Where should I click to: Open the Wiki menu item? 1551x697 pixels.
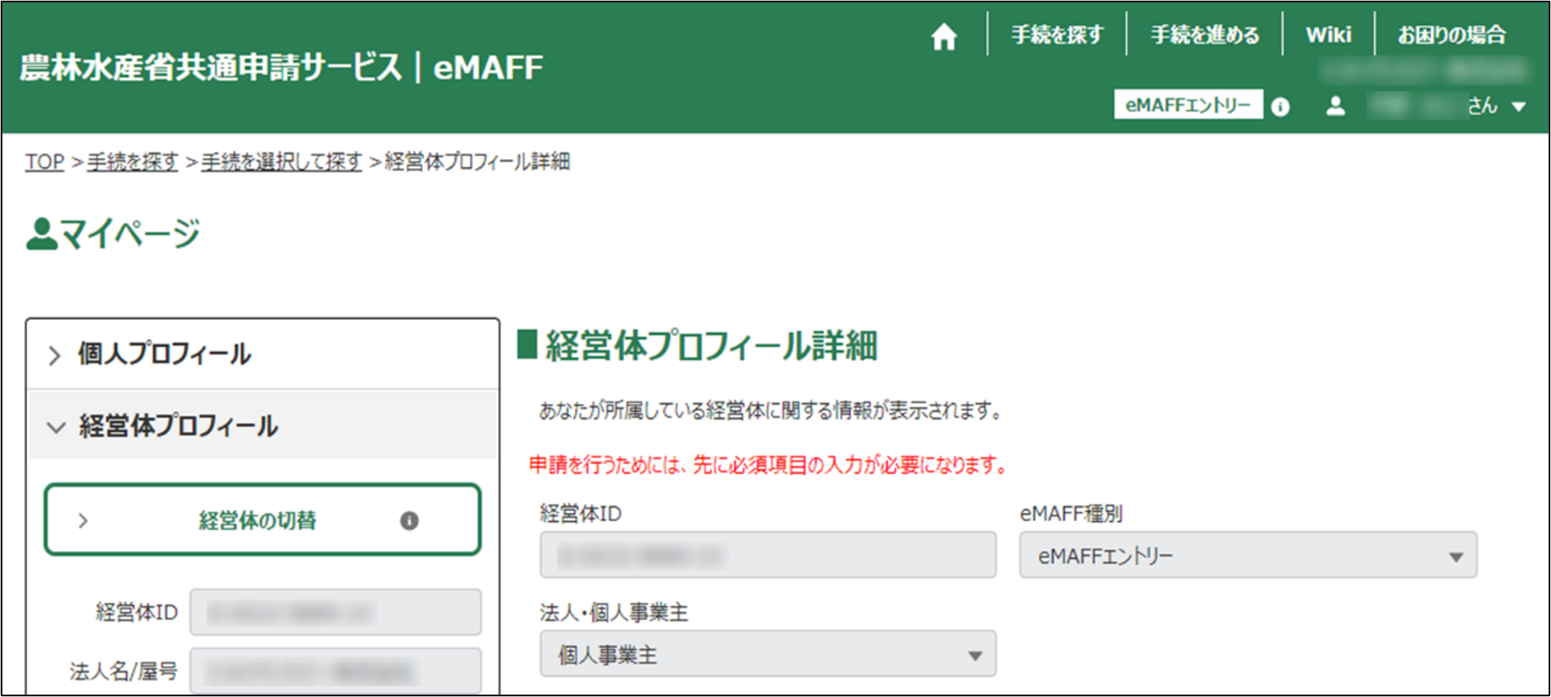(1328, 35)
